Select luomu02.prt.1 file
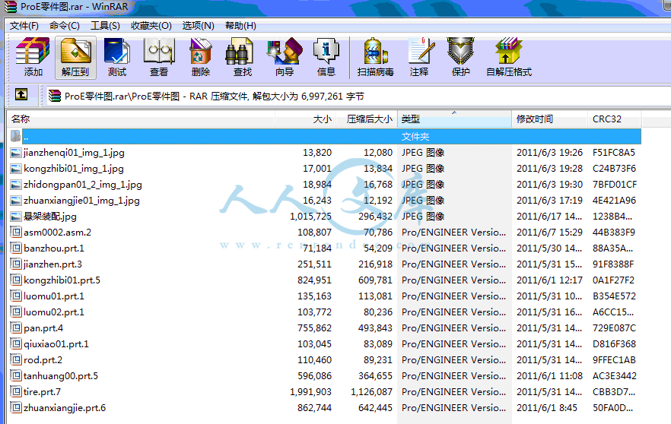This screenshot has width=671, height=424. tap(54, 312)
